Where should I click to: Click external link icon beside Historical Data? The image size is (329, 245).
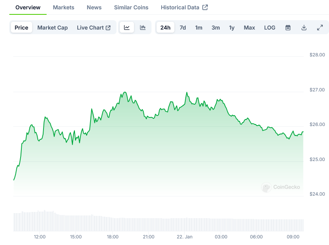tap(205, 7)
